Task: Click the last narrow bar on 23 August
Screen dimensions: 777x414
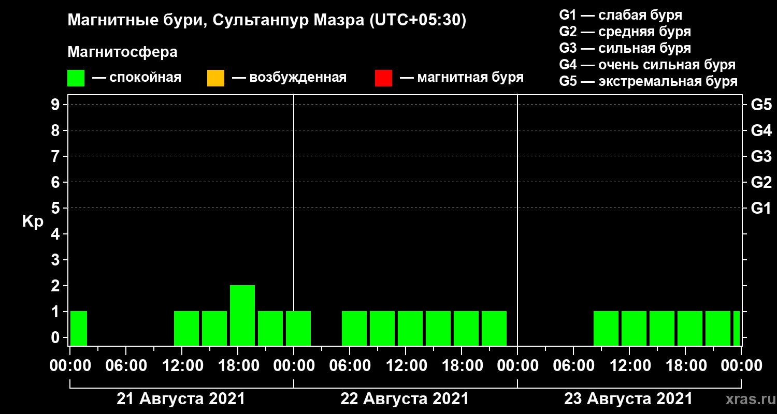Action: coord(737,328)
